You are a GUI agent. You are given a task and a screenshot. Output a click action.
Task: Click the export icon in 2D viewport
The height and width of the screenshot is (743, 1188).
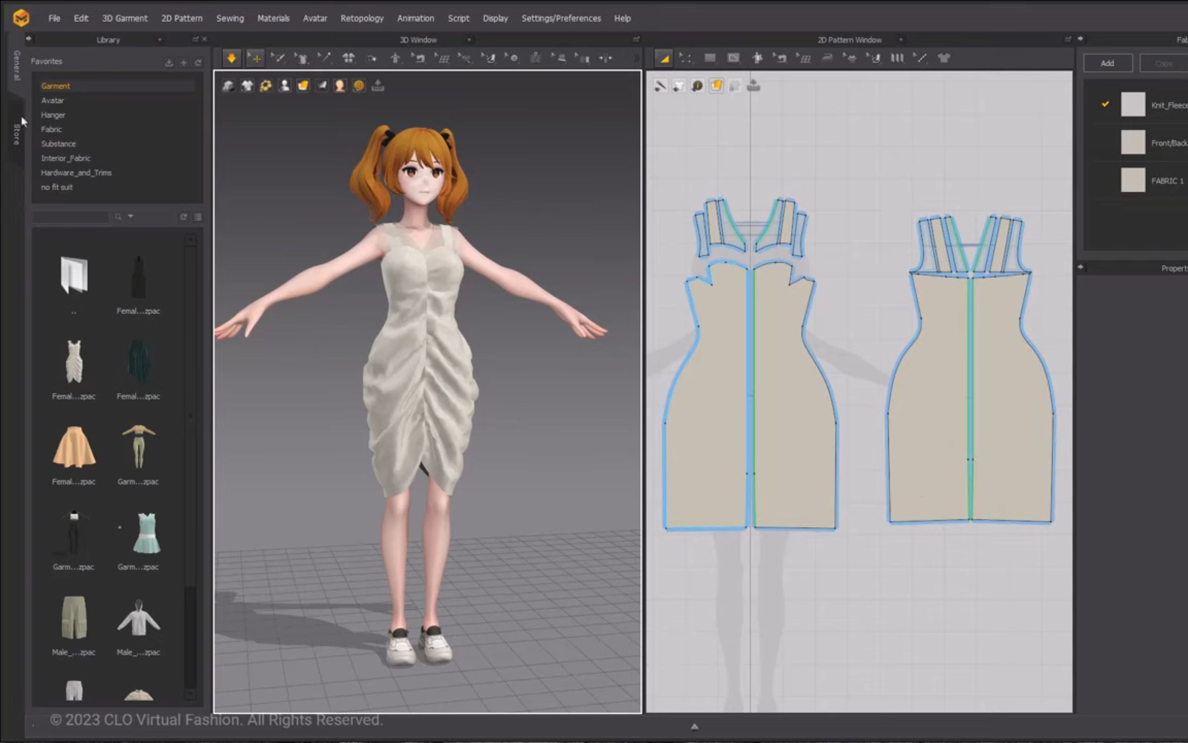coord(753,86)
